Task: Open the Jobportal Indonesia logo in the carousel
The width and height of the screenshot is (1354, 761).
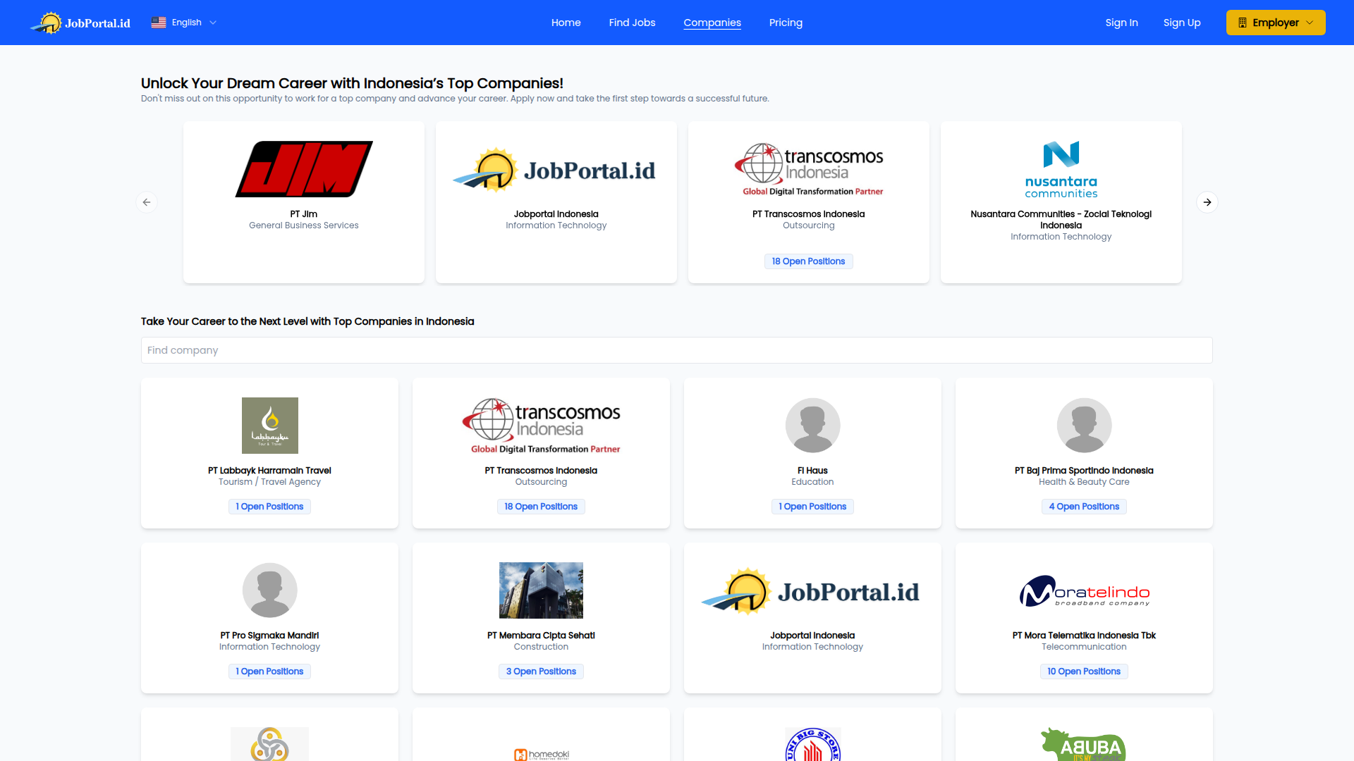Action: click(x=556, y=170)
